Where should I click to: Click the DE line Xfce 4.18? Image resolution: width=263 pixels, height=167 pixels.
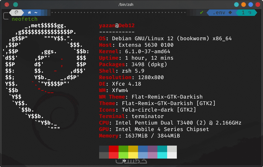(120, 84)
